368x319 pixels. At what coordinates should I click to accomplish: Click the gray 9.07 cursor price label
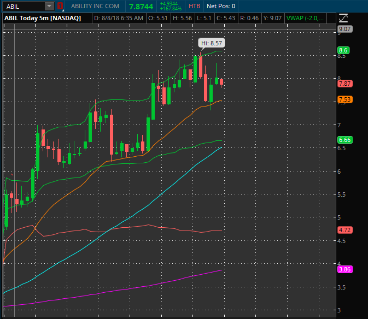tap(345, 29)
